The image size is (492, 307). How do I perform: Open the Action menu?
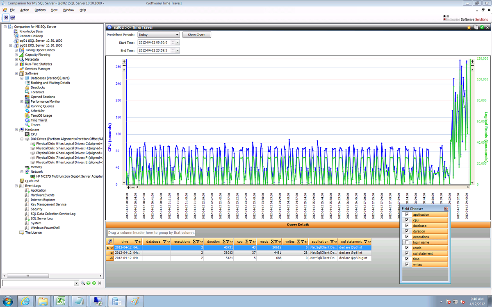pyautogui.click(x=25, y=10)
